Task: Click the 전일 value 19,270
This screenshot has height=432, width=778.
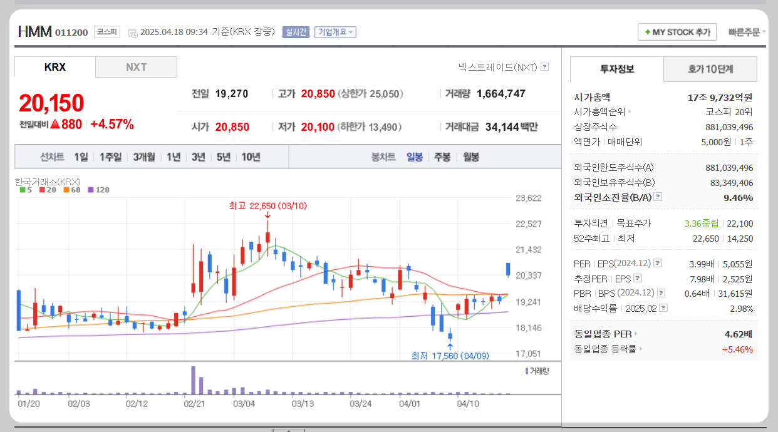Action: tap(232, 94)
